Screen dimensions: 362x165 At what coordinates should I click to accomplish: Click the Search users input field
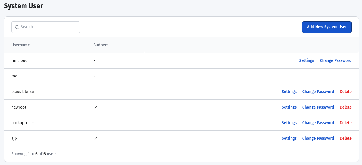(x=49, y=27)
